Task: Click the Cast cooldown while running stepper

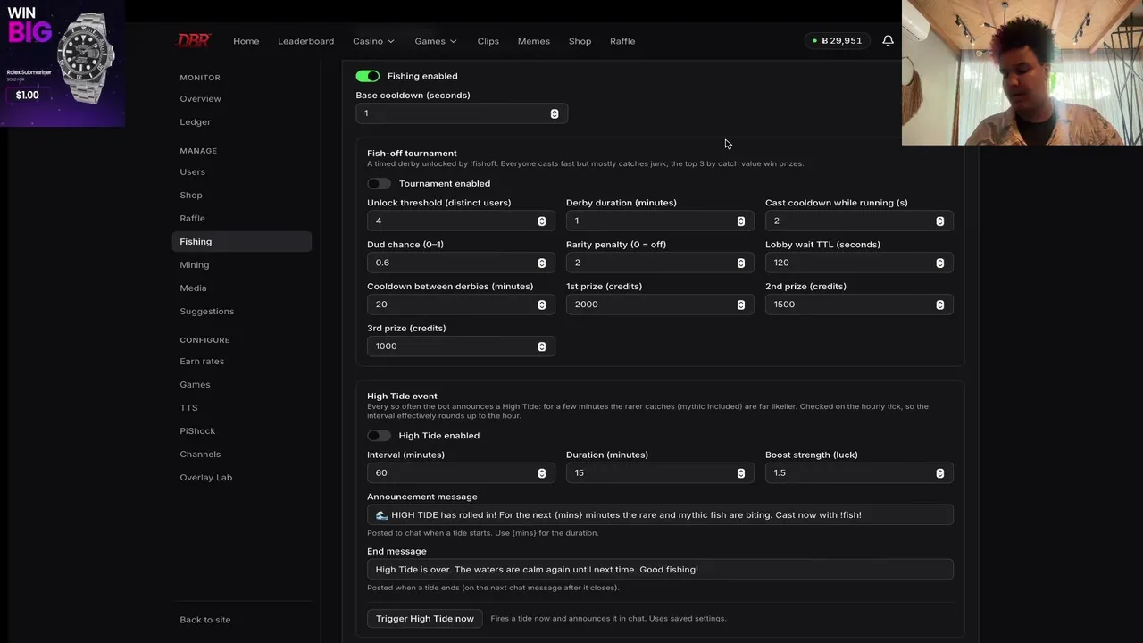Action: (x=939, y=221)
